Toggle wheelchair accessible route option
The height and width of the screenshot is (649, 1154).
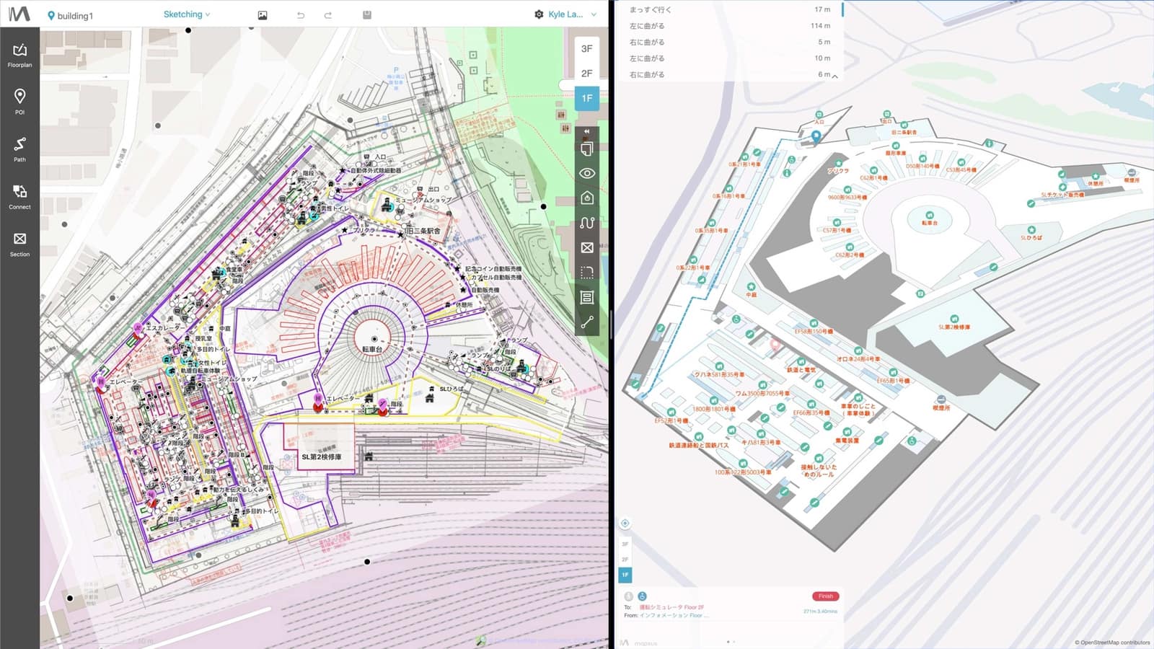642,596
